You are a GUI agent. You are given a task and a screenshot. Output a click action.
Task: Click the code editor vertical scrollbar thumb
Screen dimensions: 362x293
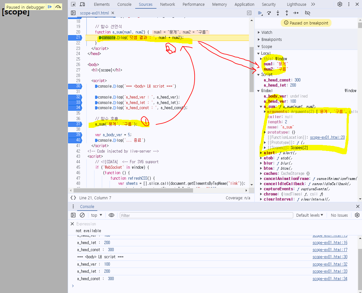point(252,70)
